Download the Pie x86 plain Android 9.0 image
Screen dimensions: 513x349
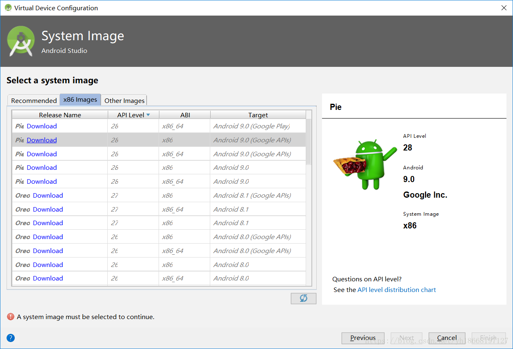(x=42, y=167)
